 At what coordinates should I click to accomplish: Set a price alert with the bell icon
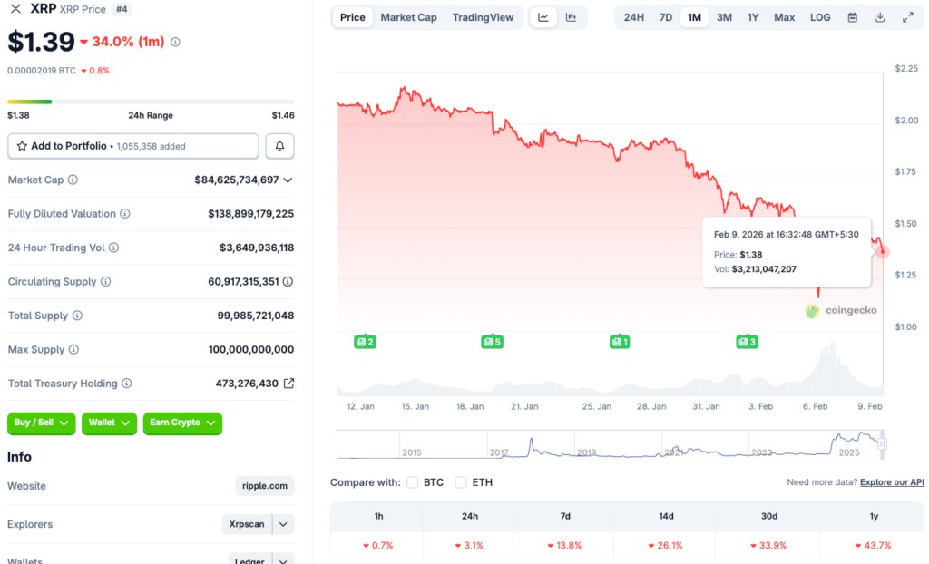pos(279,145)
